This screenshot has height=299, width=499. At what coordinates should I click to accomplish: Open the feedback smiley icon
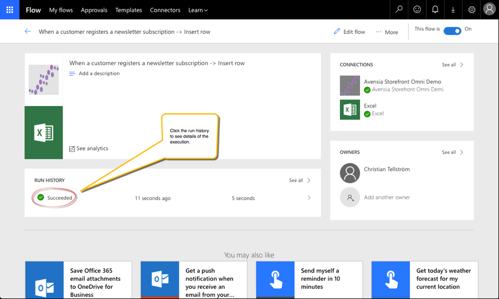417,10
